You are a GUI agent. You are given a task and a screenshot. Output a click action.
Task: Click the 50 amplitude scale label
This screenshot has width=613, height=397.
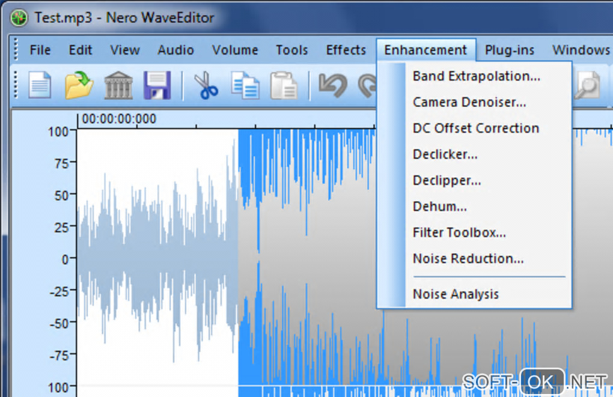point(62,195)
